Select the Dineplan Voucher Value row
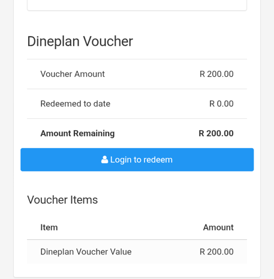 point(137,252)
